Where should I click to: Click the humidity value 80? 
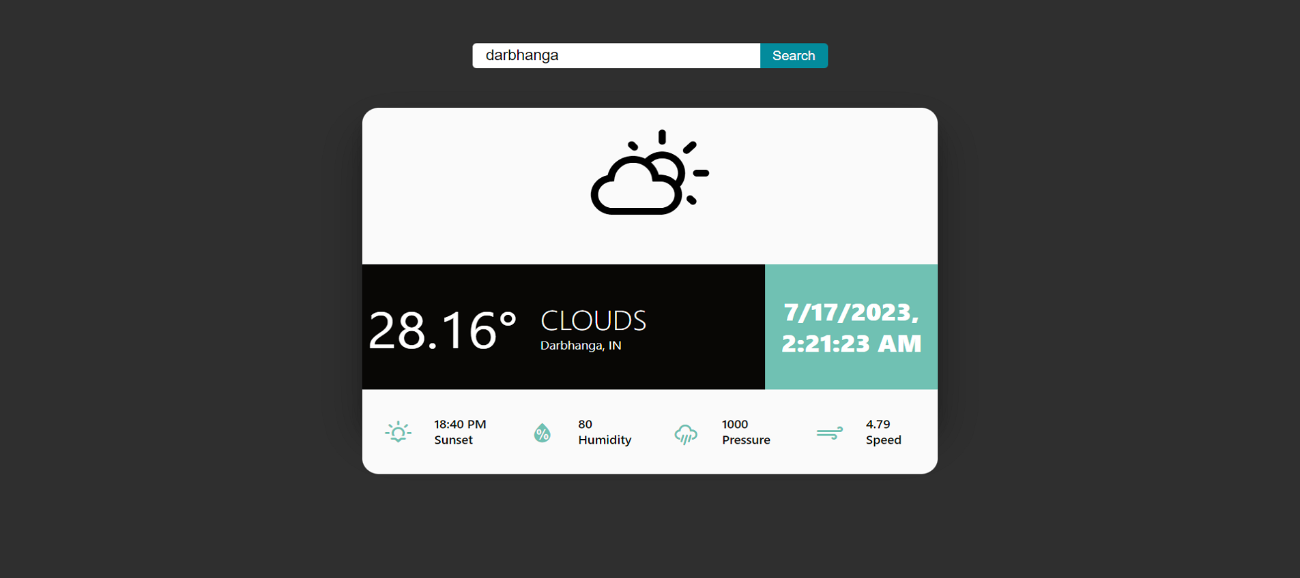point(585,424)
